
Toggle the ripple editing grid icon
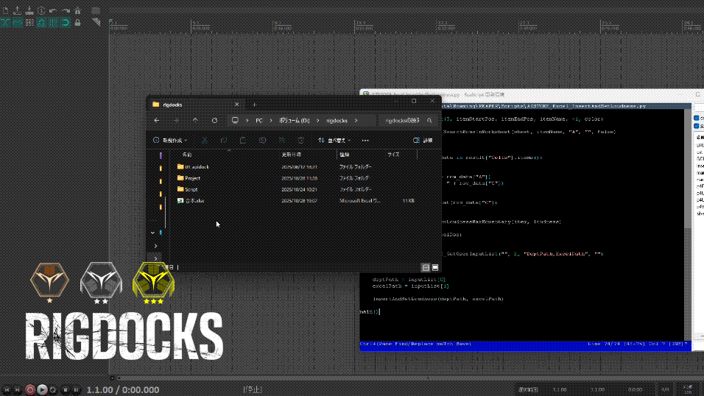(x=29, y=22)
